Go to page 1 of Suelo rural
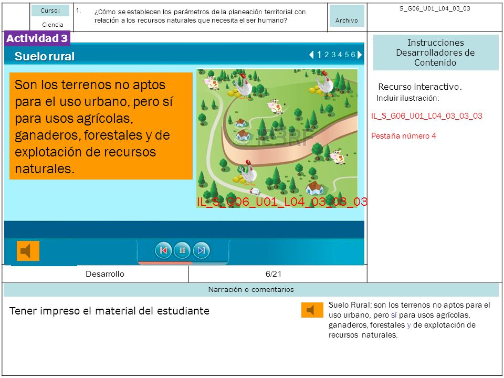This screenshot has width=504, height=378. 319,55
